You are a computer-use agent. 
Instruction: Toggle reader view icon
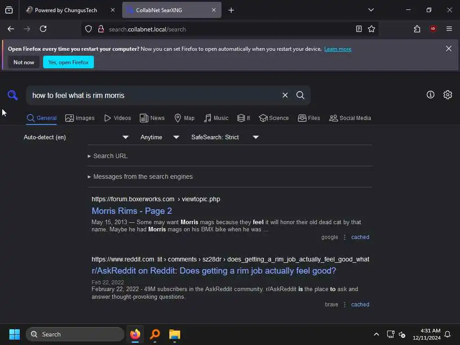[x=358, y=29]
